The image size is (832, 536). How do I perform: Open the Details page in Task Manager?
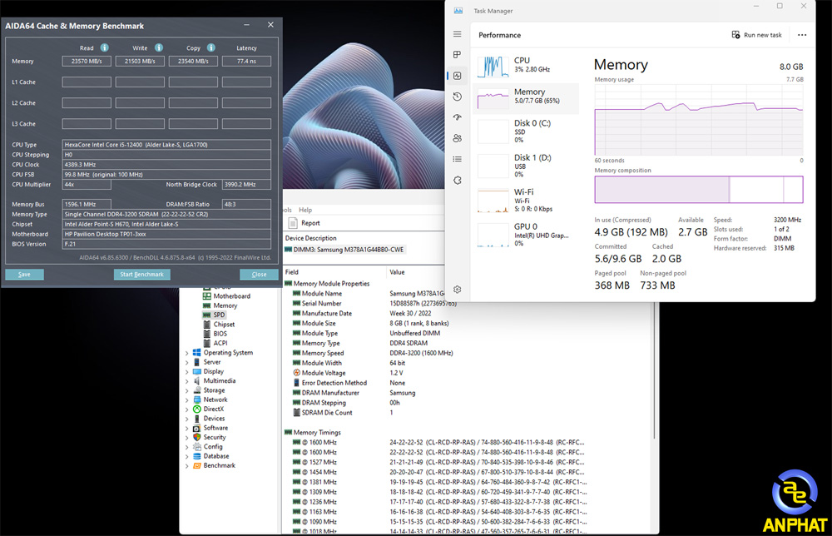coord(458,159)
